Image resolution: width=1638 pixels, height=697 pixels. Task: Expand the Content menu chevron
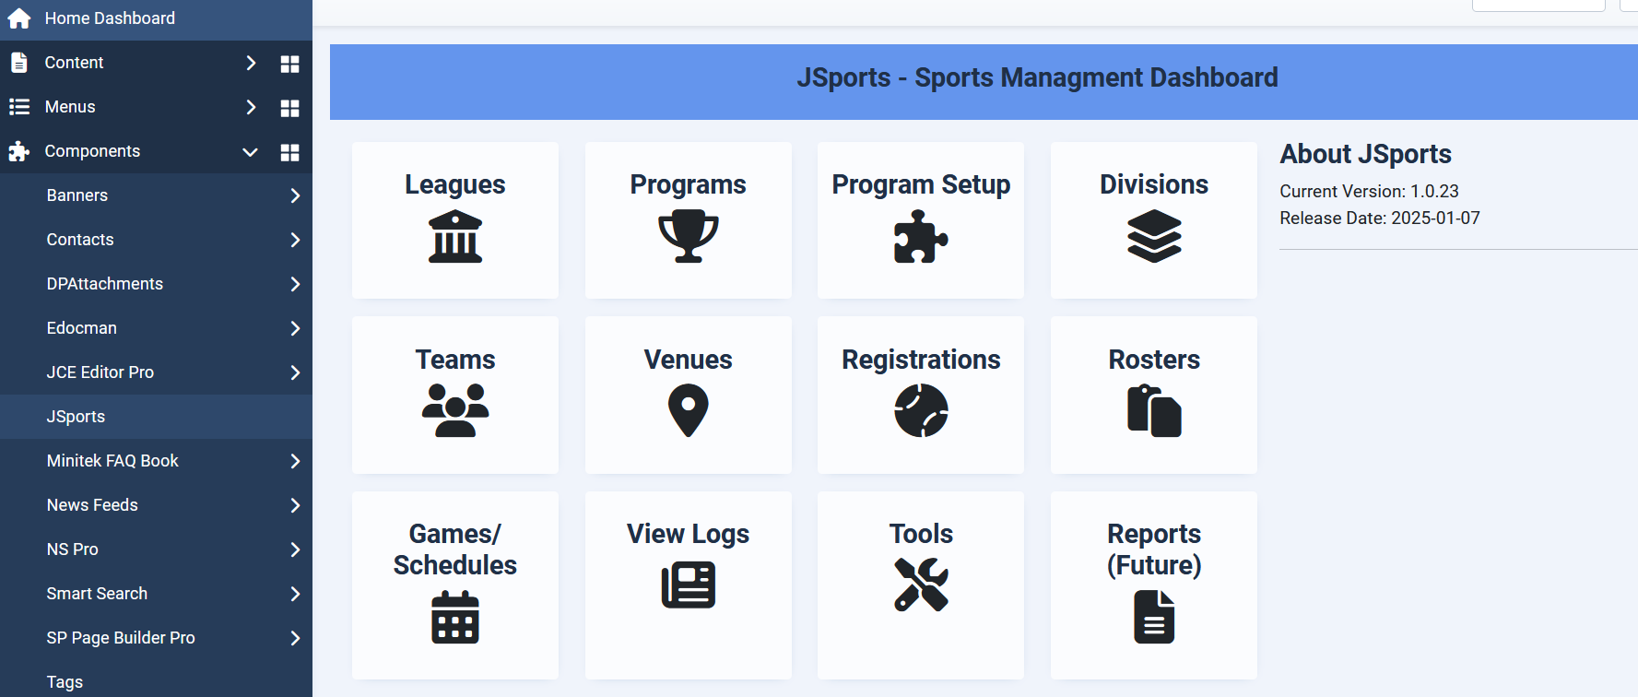click(x=251, y=63)
